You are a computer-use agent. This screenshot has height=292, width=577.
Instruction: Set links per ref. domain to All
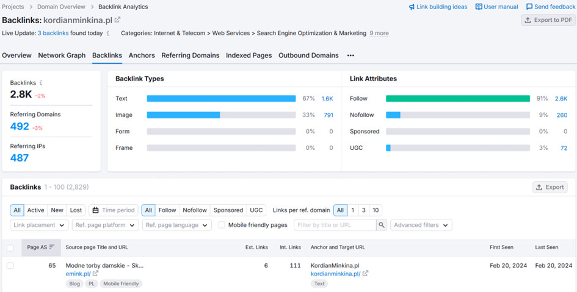point(340,210)
